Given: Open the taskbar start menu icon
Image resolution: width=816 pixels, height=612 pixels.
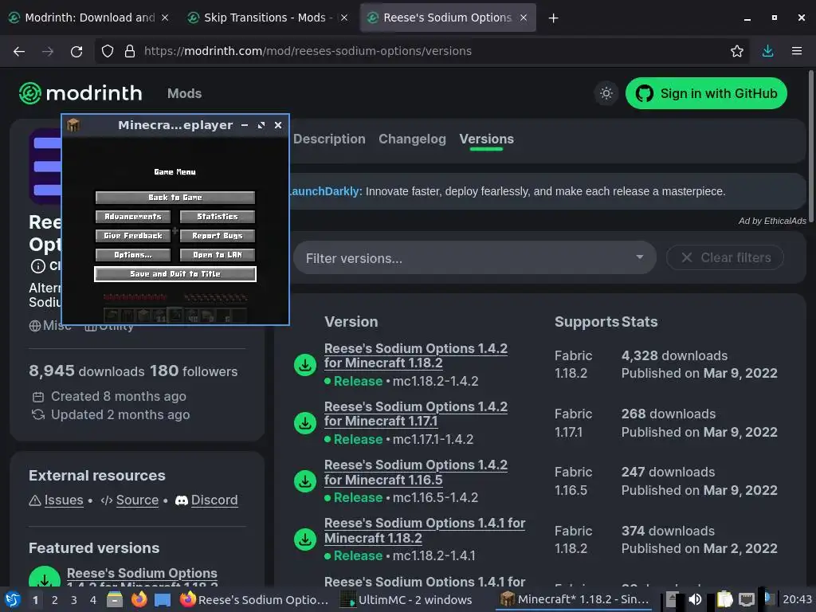Looking at the screenshot, I should 13,599.
